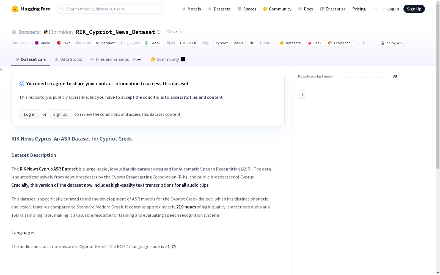The image size is (440, 275).
Task: Click the xet badge on Files tab
Action: pyautogui.click(x=137, y=59)
